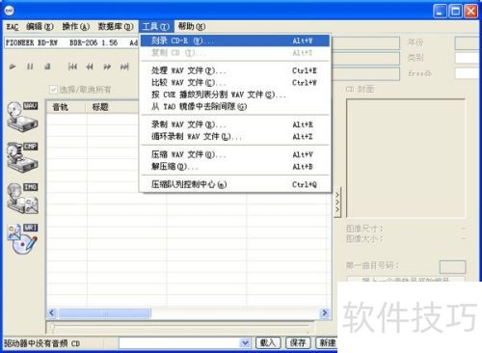Click the 驱动器中没有音频 CD status text
Image resolution: width=482 pixels, height=353 pixels.
[42, 343]
